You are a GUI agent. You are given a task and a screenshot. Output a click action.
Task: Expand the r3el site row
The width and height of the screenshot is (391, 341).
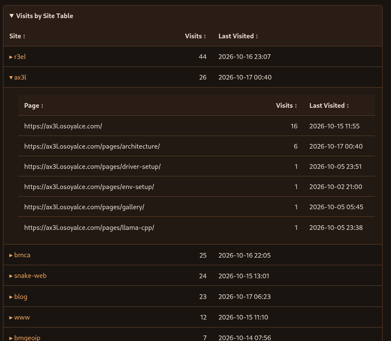pos(17,57)
